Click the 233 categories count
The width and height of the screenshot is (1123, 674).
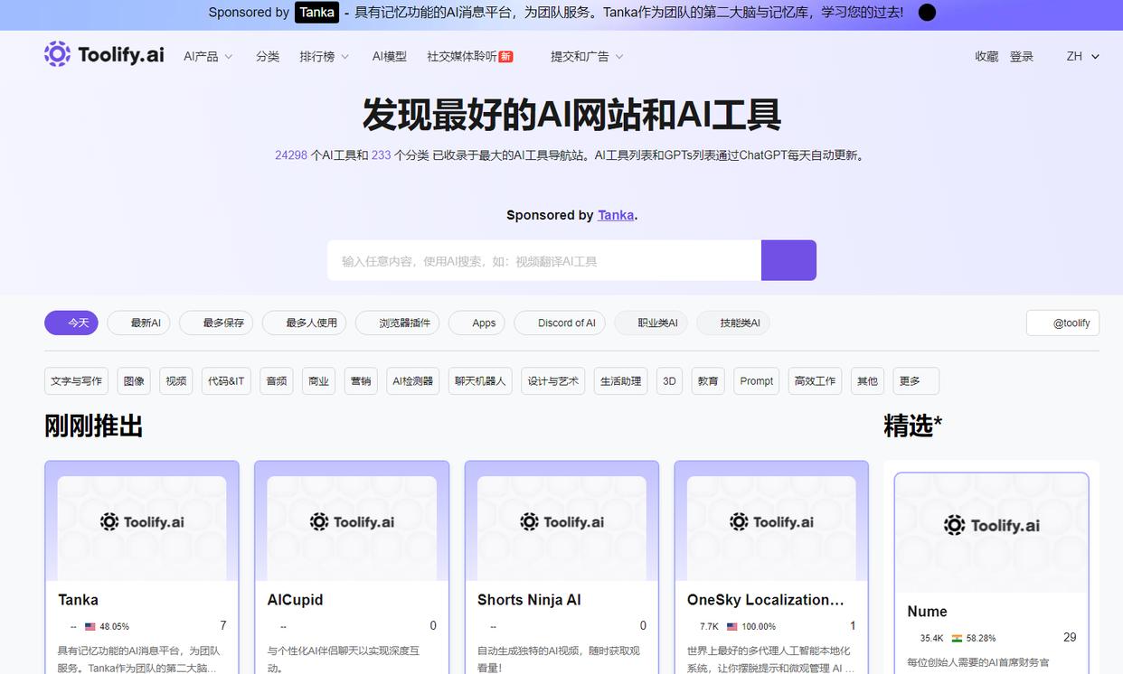coord(381,155)
